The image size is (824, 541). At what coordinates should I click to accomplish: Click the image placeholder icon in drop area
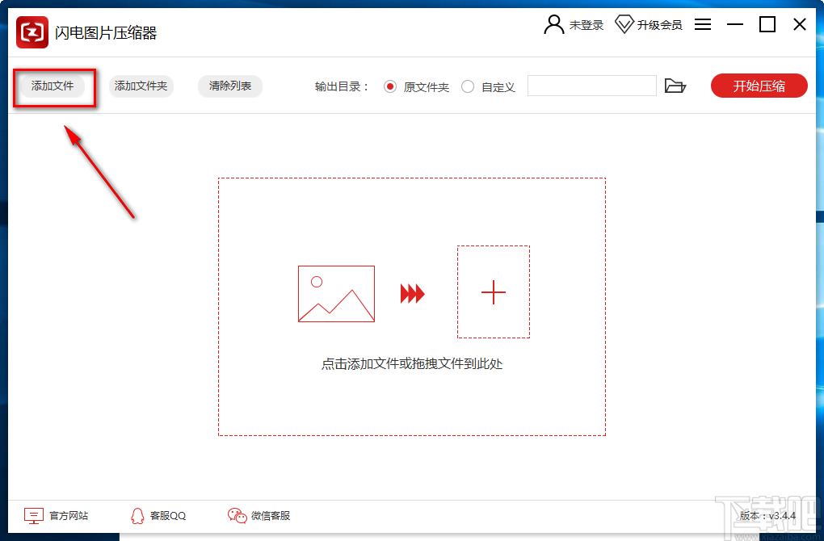(336, 293)
